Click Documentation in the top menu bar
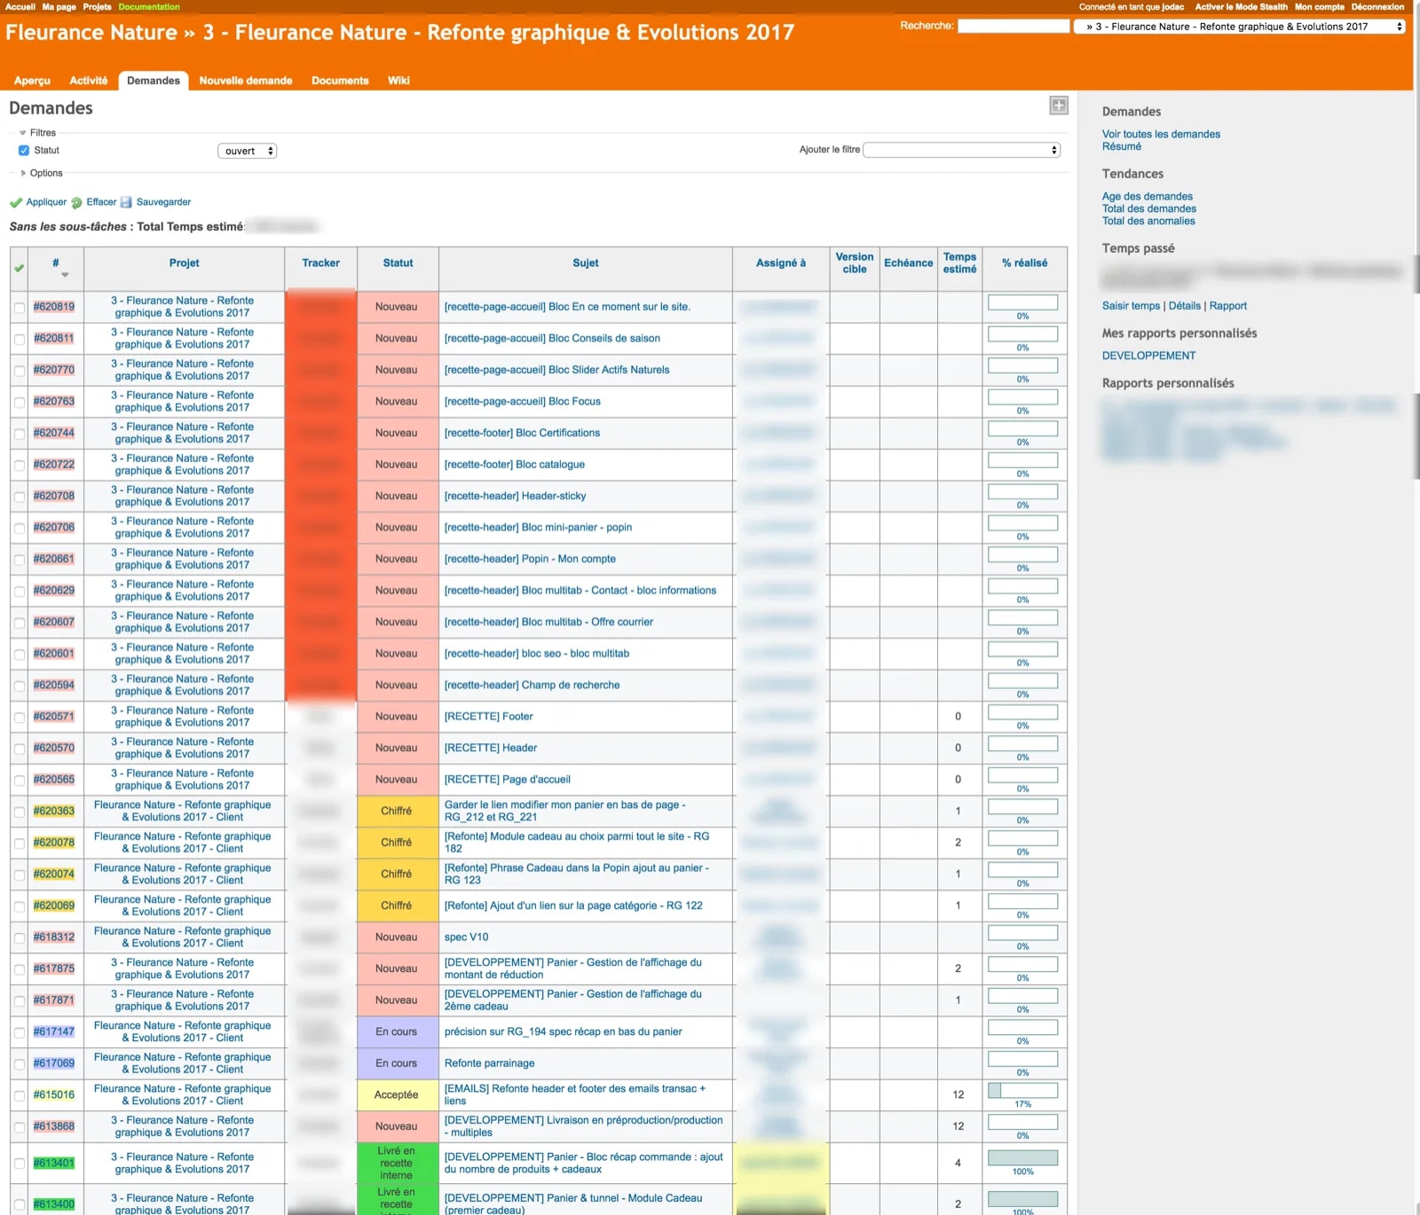Screen dimensions: 1420x1215 (150, 6)
